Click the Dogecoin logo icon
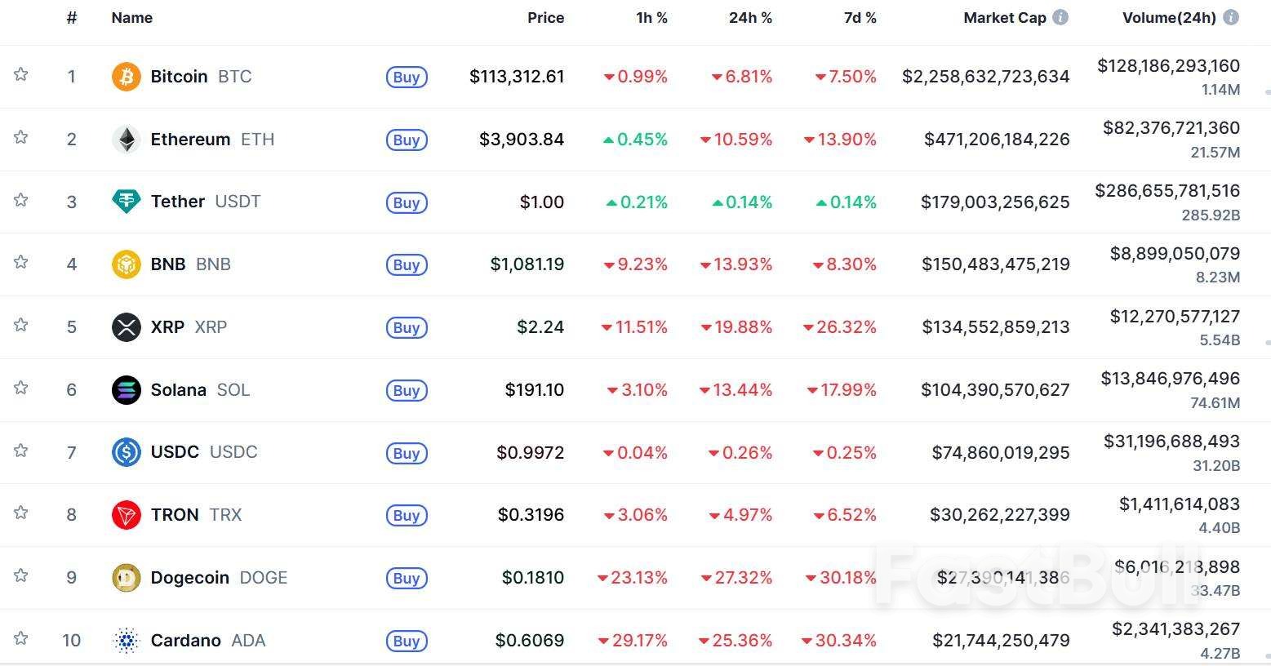Image resolution: width=1271 pixels, height=666 pixels. pyautogui.click(x=126, y=578)
